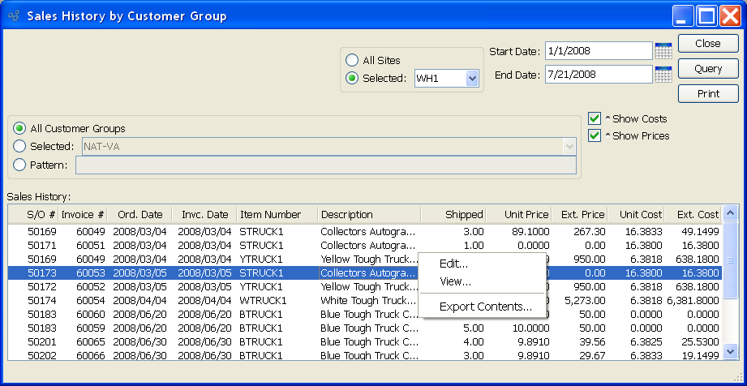Choose Edit... from the context menu
This screenshot has width=747, height=386.
tap(453, 263)
